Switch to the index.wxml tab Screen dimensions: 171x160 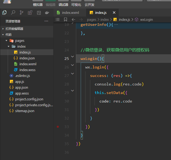[x=70, y=13]
